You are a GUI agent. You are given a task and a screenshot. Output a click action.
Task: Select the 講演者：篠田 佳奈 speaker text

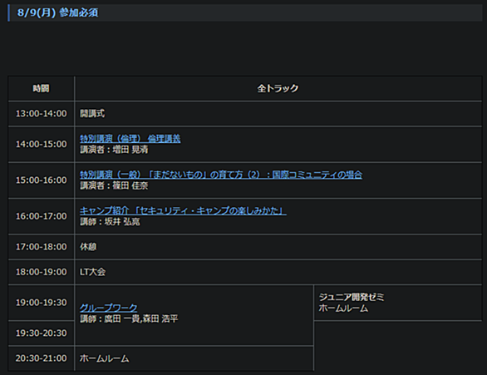click(114, 185)
